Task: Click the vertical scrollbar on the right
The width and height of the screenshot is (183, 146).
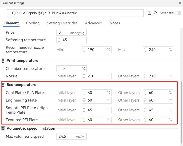Action: [x=181, y=111]
